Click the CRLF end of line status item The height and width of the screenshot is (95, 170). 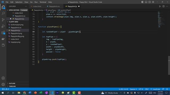click(147, 89)
